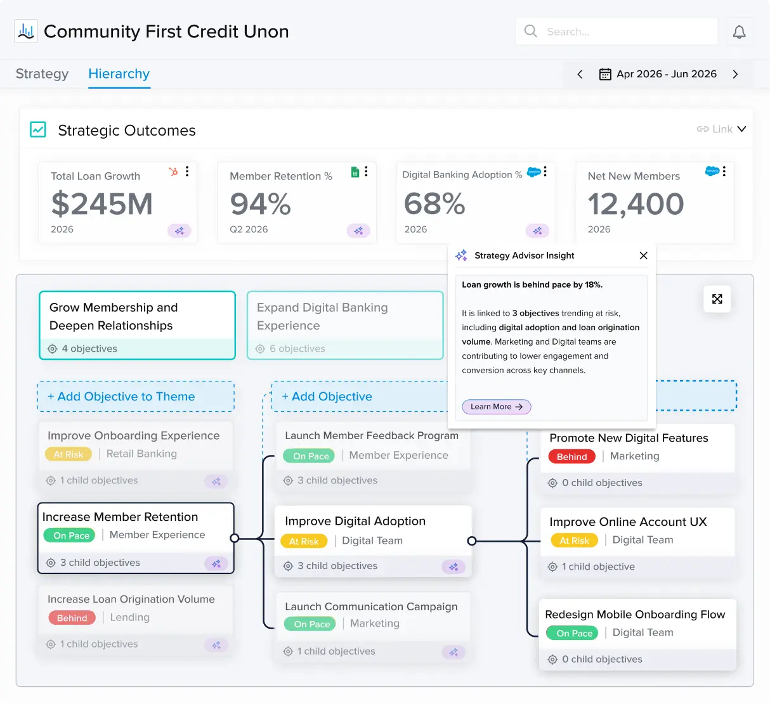Open kebab menu on Net New Members card
The width and height of the screenshot is (770, 704).
tap(724, 171)
